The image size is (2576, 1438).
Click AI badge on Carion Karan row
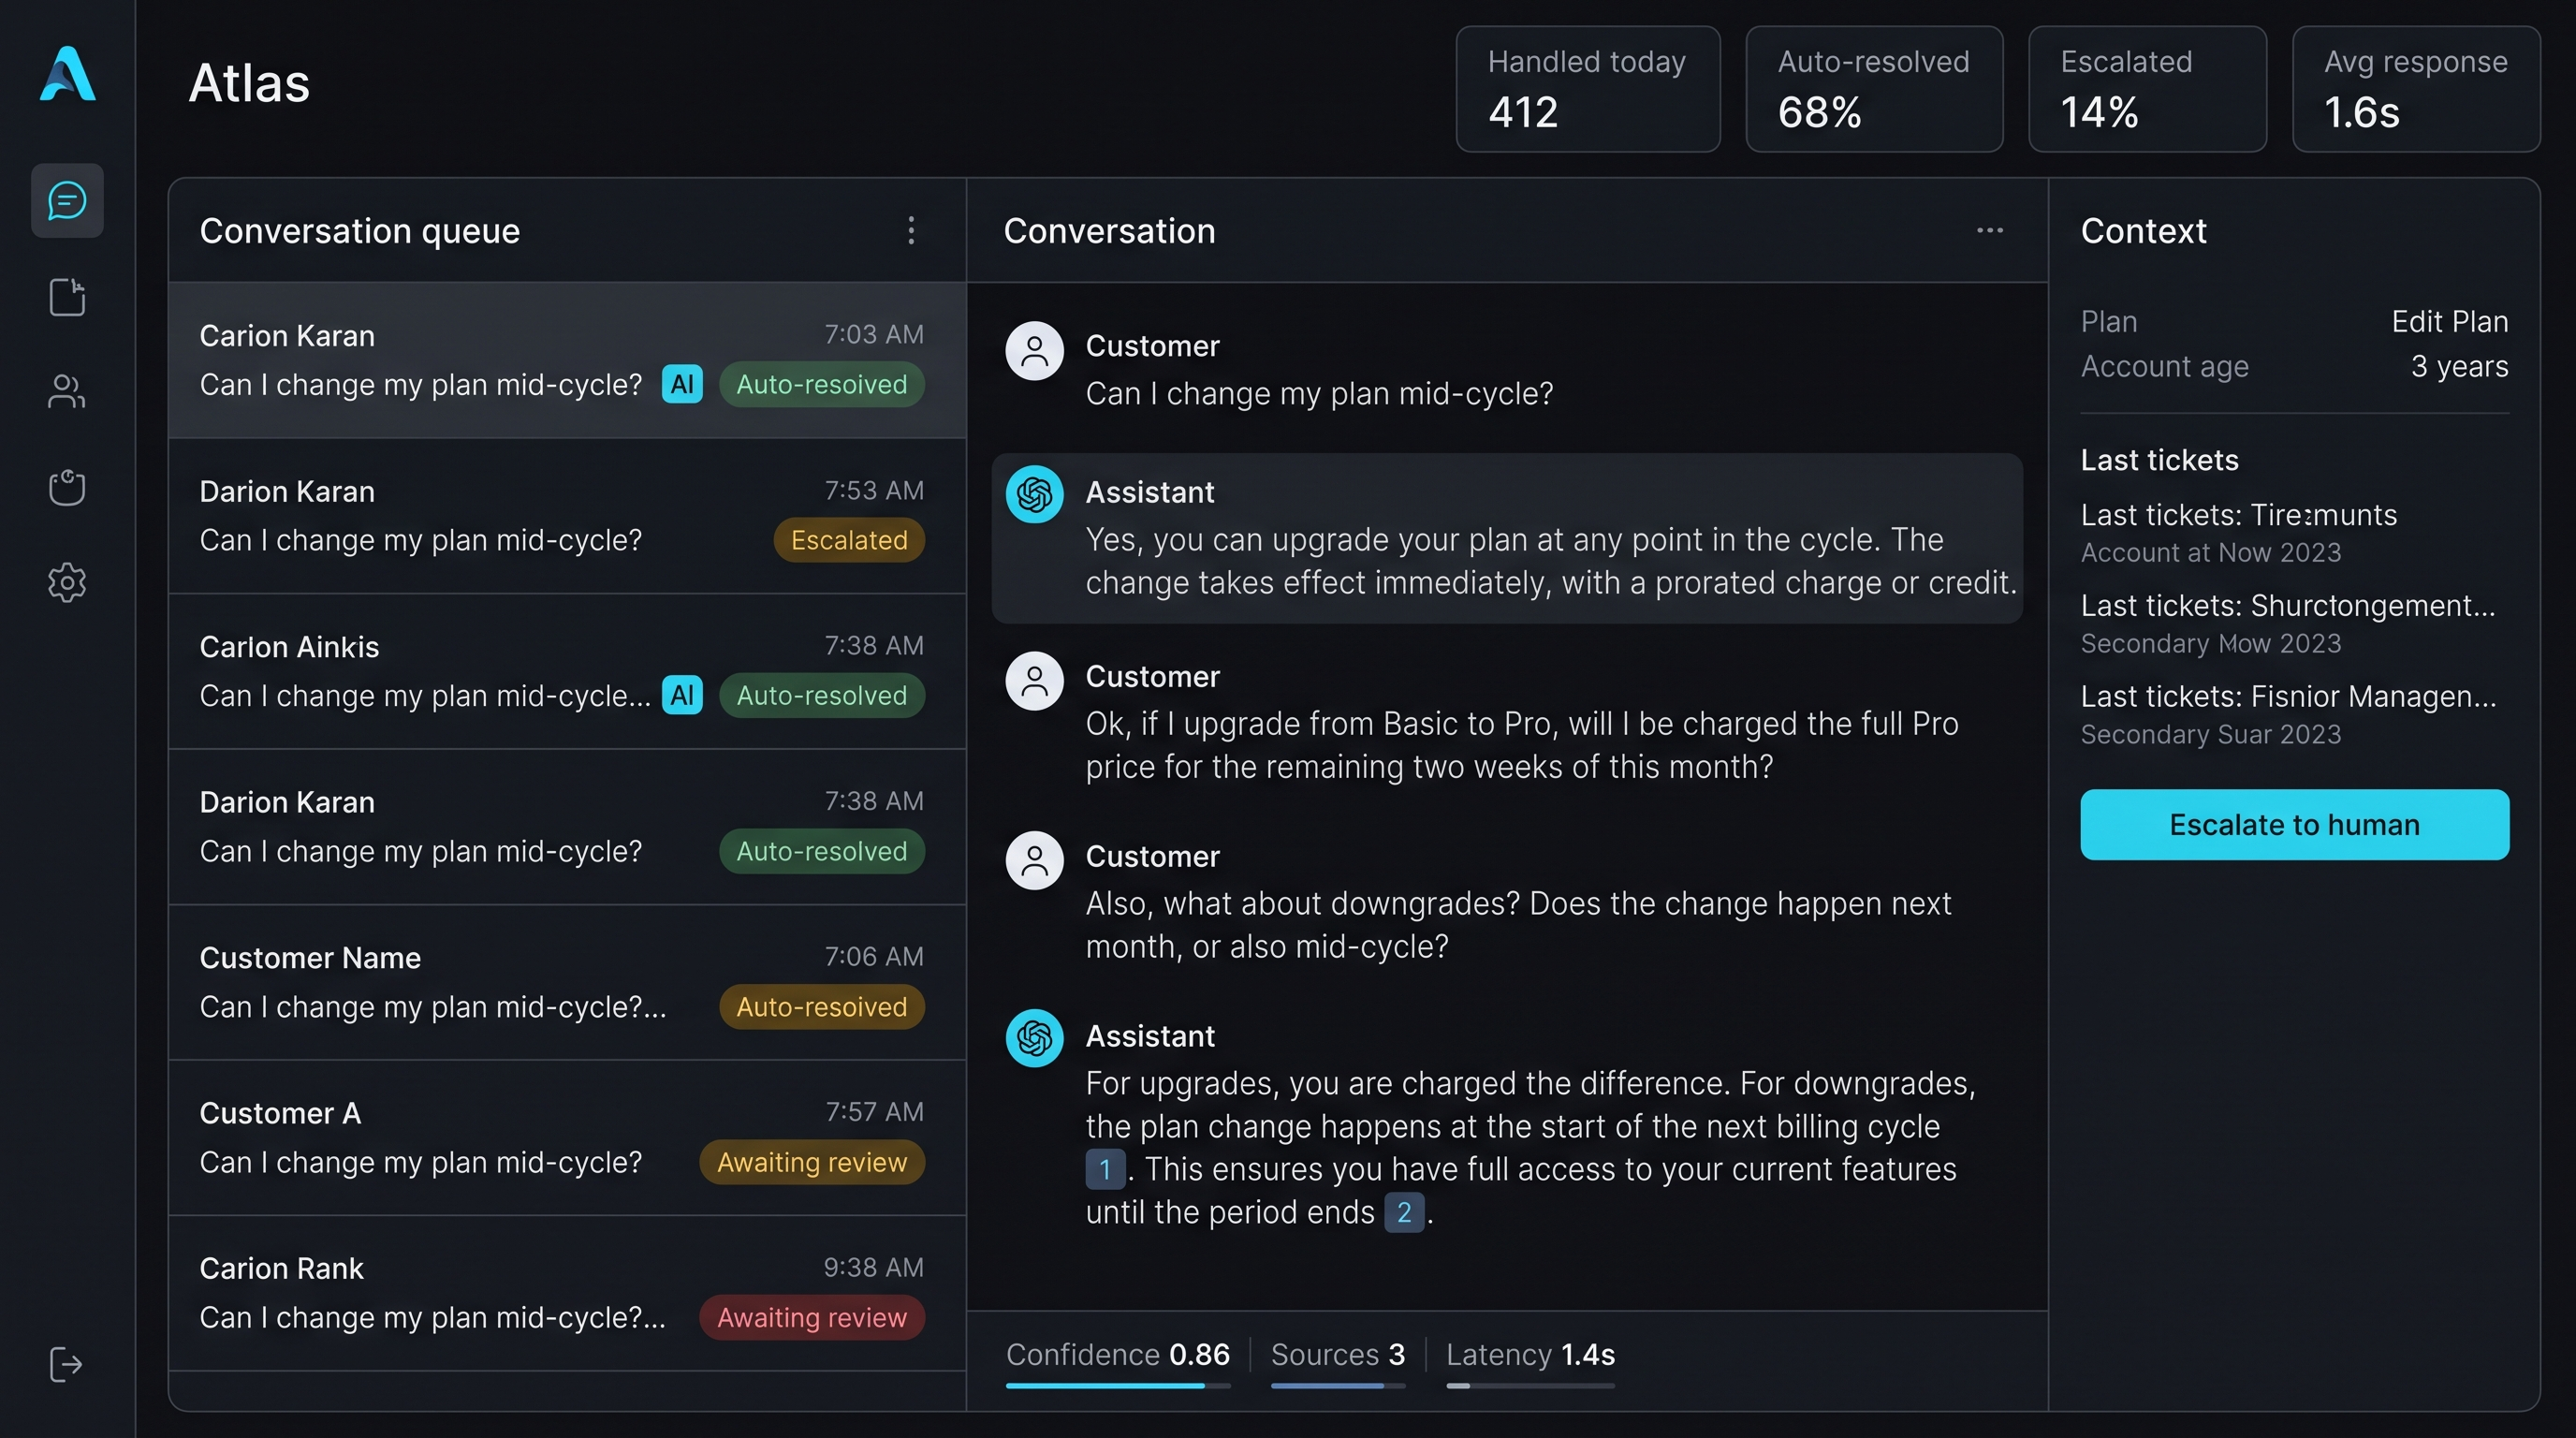pyautogui.click(x=682, y=384)
